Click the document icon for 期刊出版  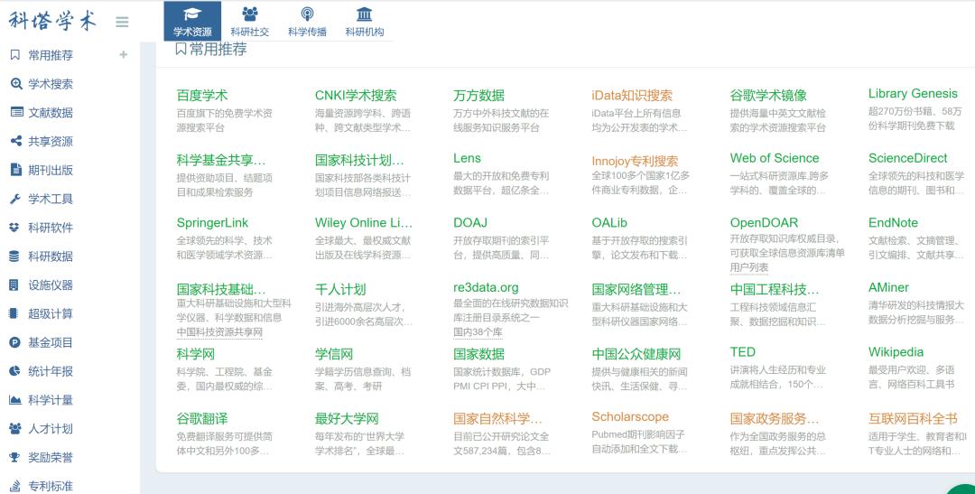pos(16,170)
